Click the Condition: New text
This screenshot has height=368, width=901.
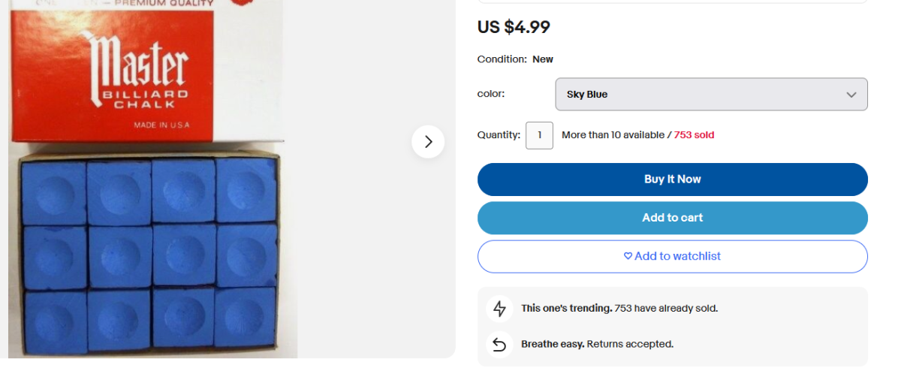click(x=515, y=59)
